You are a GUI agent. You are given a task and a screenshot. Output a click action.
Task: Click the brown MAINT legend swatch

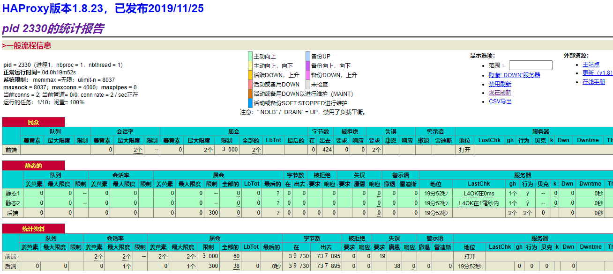250,94
